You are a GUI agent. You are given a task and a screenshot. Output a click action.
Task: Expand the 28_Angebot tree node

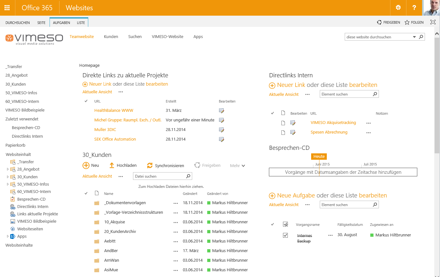point(8,169)
